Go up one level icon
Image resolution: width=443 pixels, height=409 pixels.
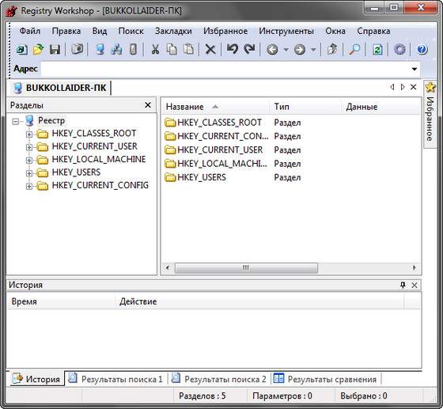tap(332, 50)
